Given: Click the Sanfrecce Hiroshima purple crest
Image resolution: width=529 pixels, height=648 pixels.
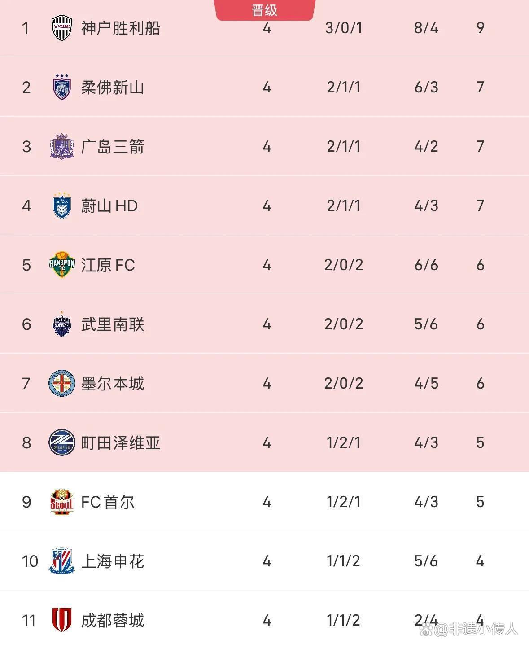Looking at the screenshot, I should (61, 146).
